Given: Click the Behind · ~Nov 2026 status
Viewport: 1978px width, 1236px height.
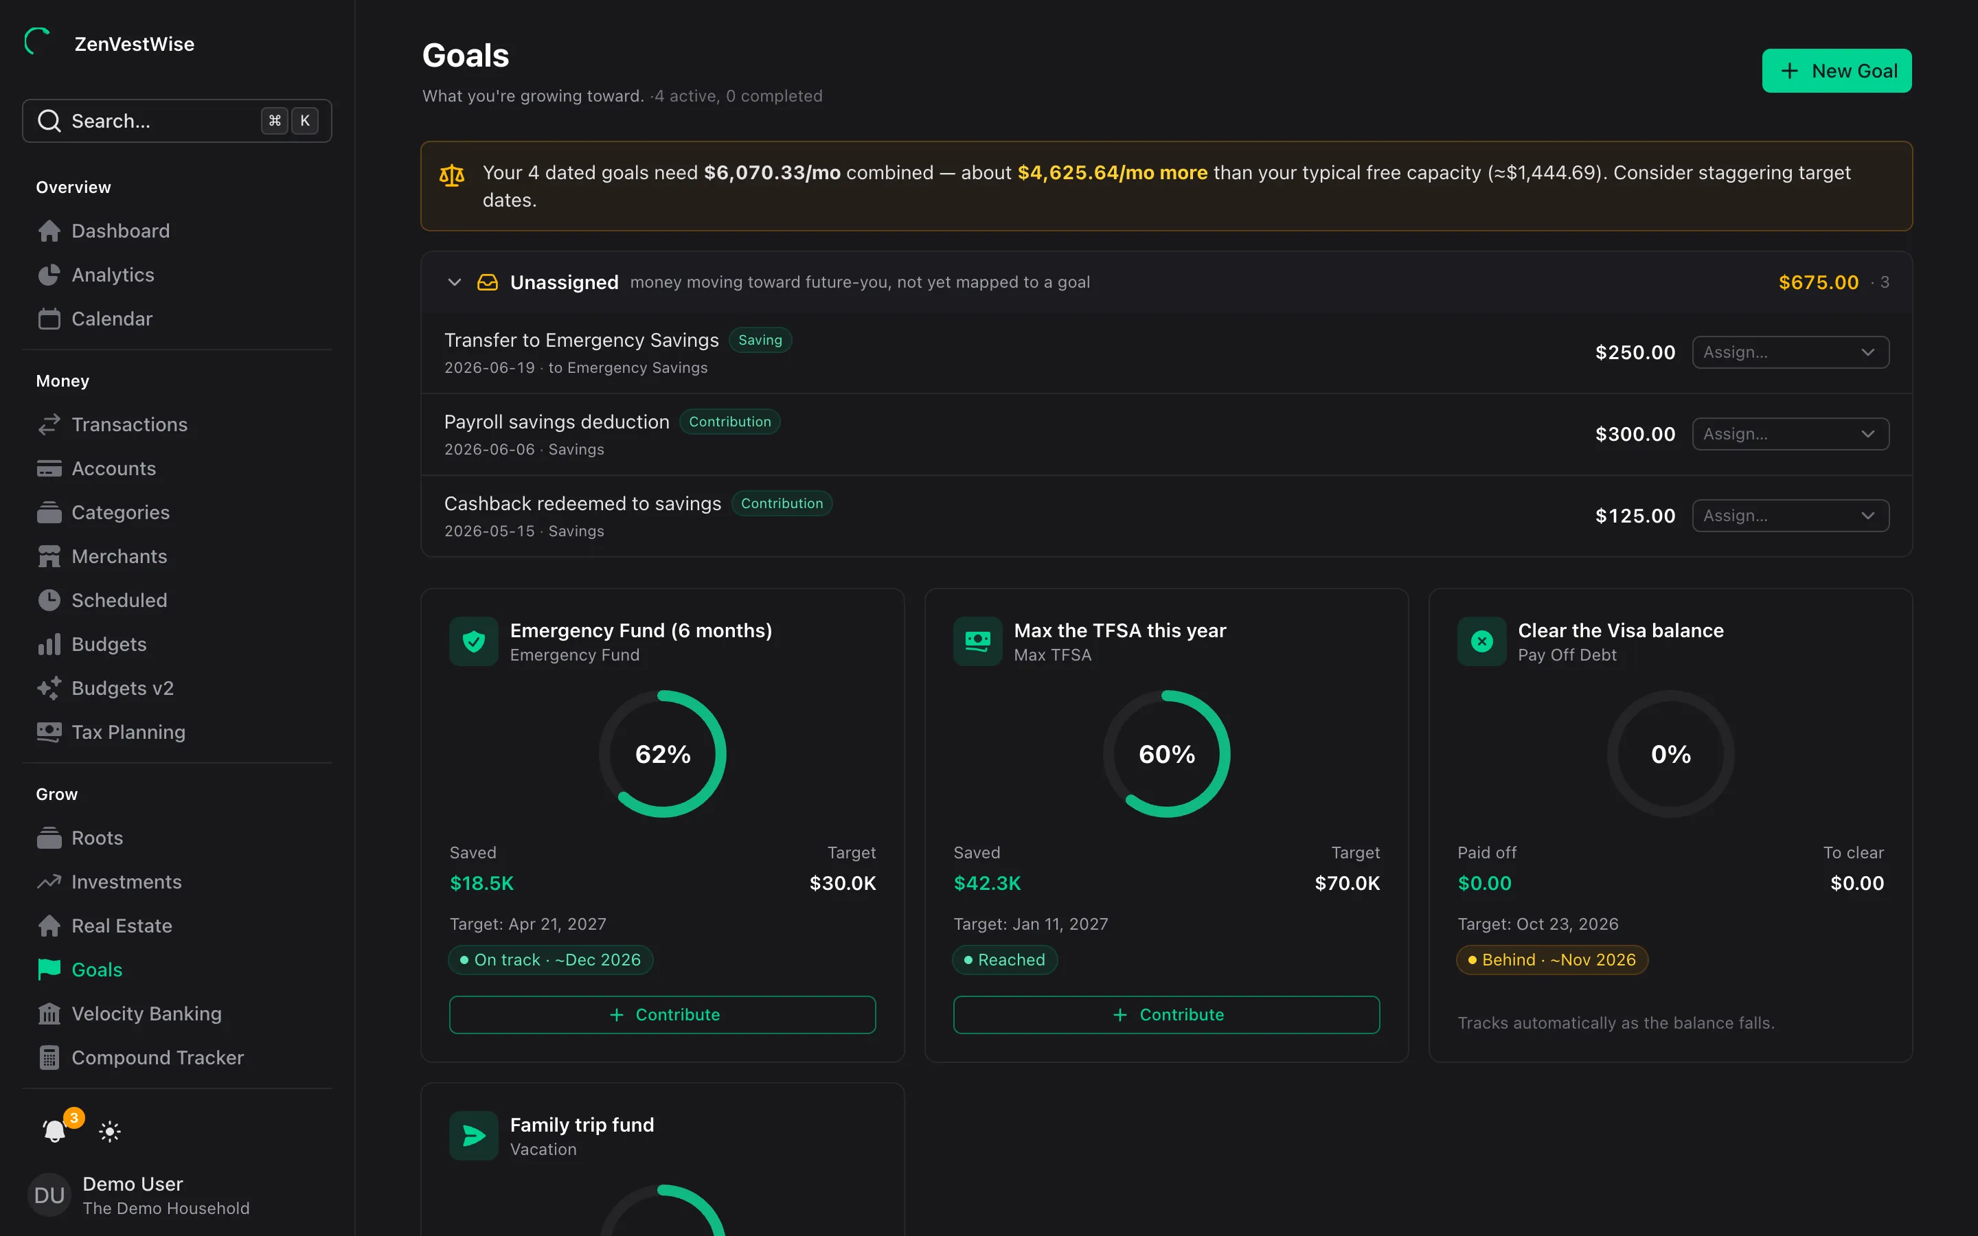Looking at the screenshot, I should coord(1551,960).
